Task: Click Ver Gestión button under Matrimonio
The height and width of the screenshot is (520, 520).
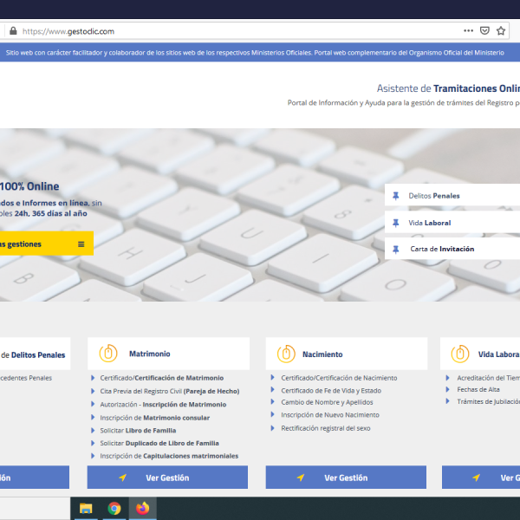Action: pyautogui.click(x=167, y=478)
